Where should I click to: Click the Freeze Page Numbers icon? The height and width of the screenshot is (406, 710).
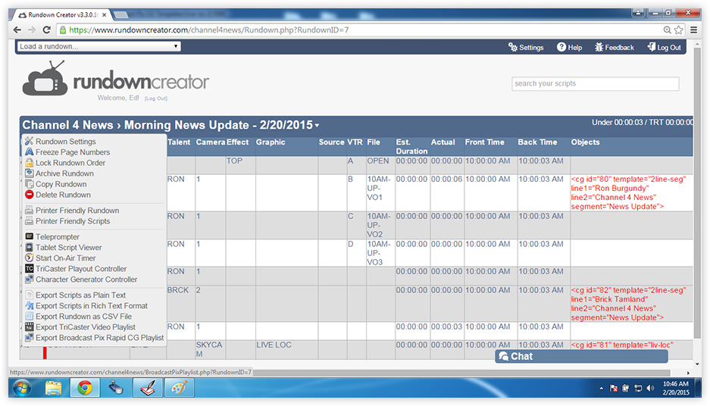coord(29,152)
